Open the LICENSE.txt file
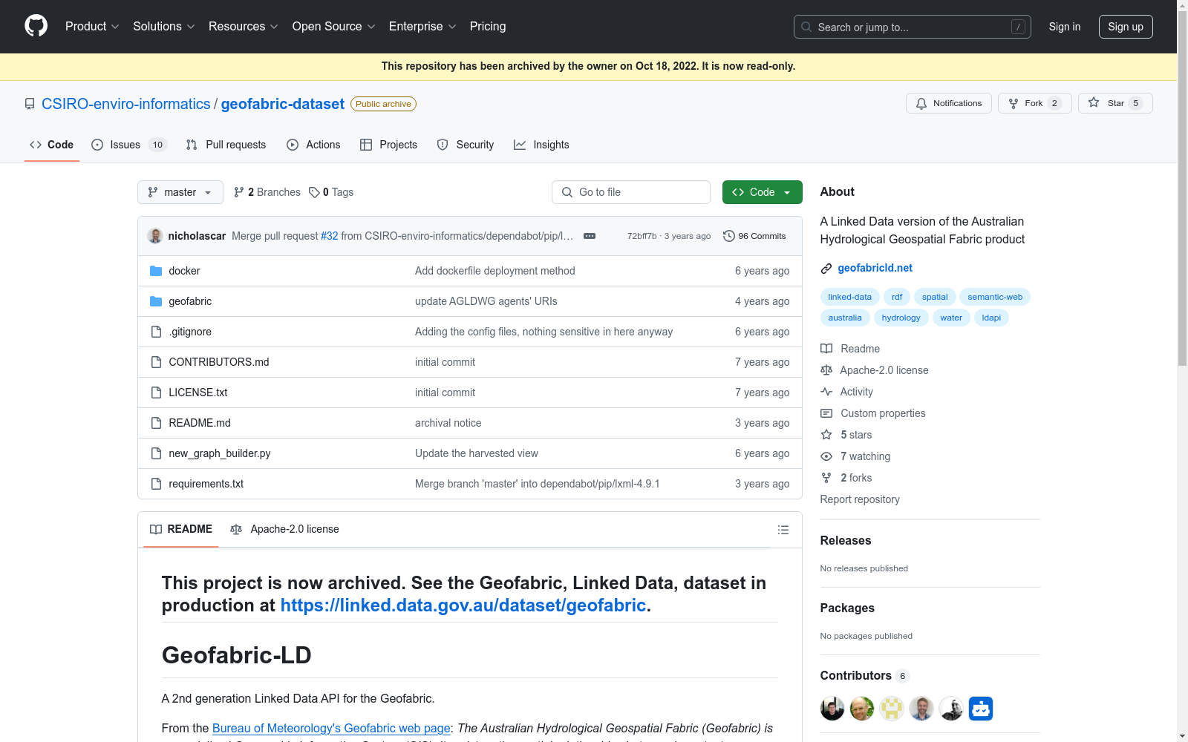 tap(198, 393)
